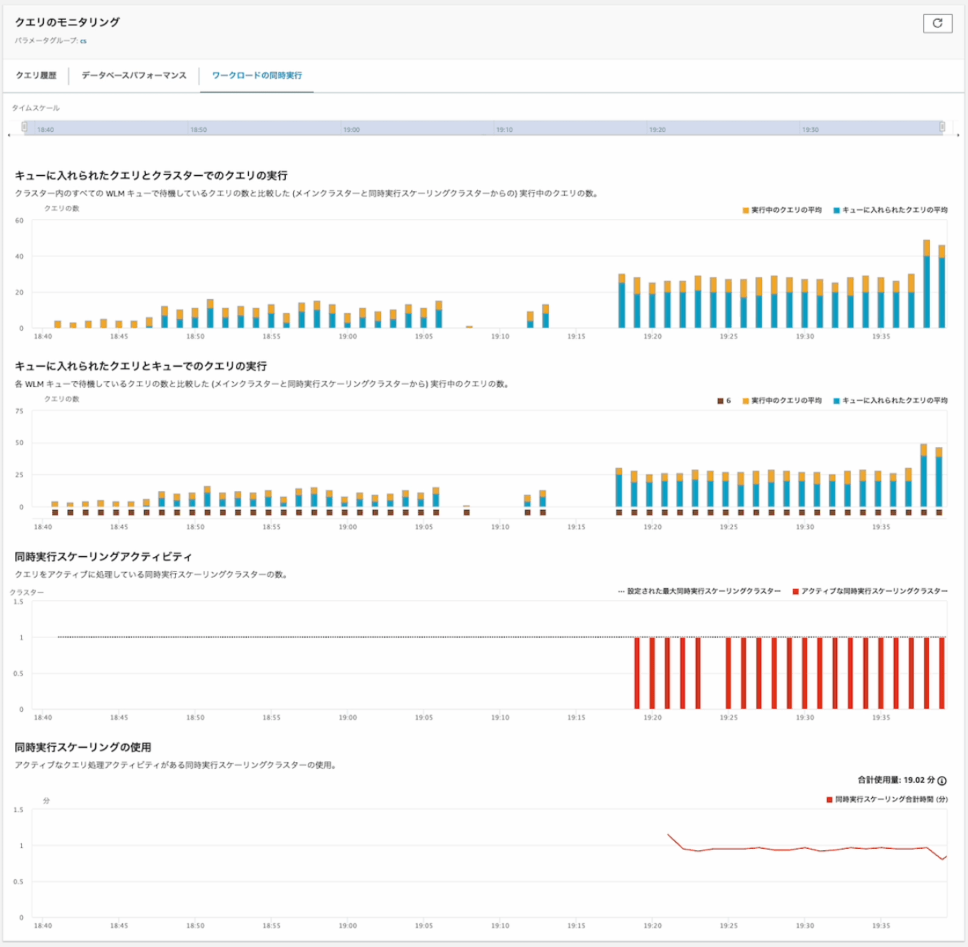
Task: Toggle 同時実行スケーリング合計時間 (分) legend
Action: [x=887, y=799]
